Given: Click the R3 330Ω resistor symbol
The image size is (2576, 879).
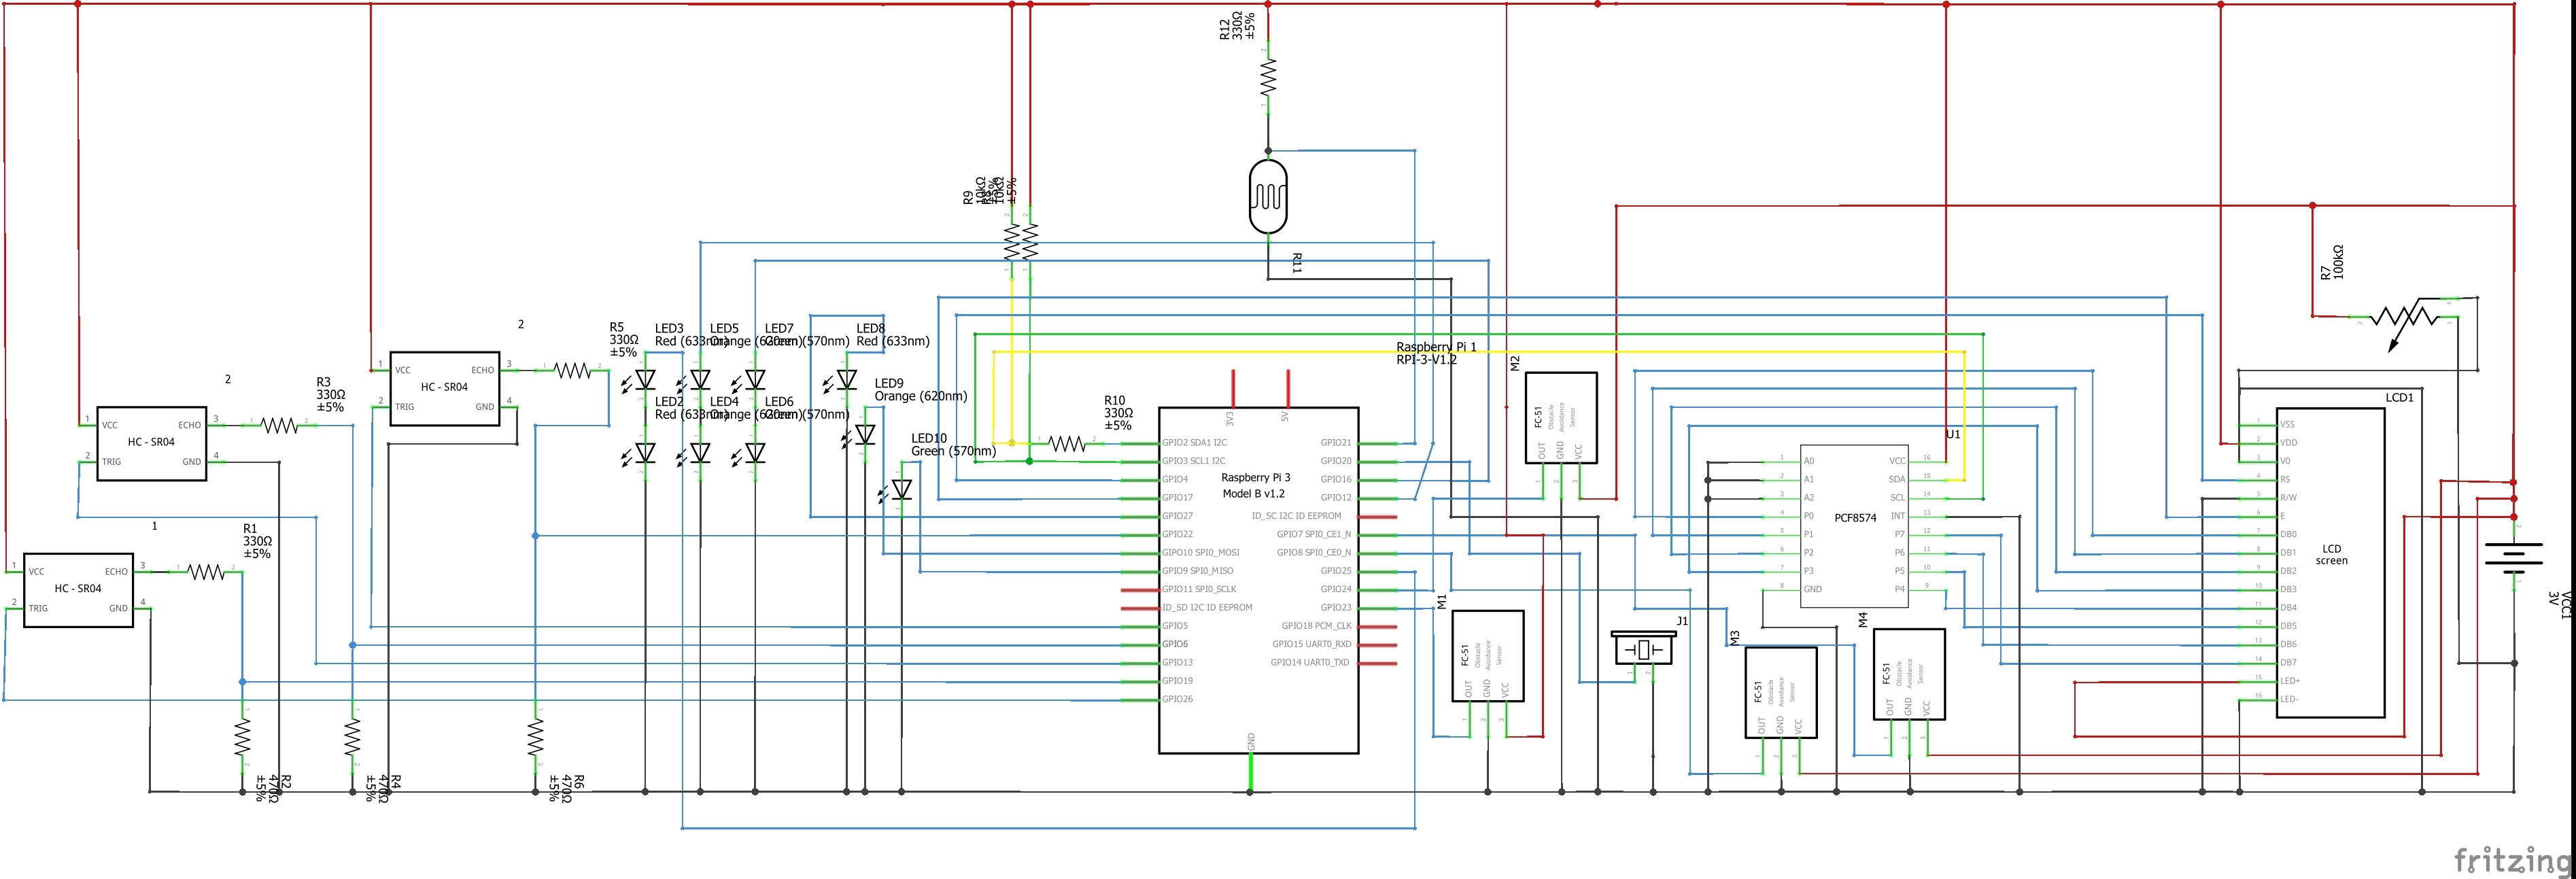Looking at the screenshot, I should 280,425.
